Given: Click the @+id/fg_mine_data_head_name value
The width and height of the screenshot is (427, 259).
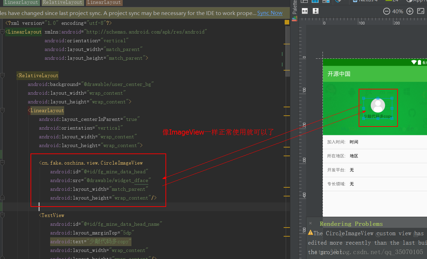Looking at the screenshot, I should click(x=122, y=224).
